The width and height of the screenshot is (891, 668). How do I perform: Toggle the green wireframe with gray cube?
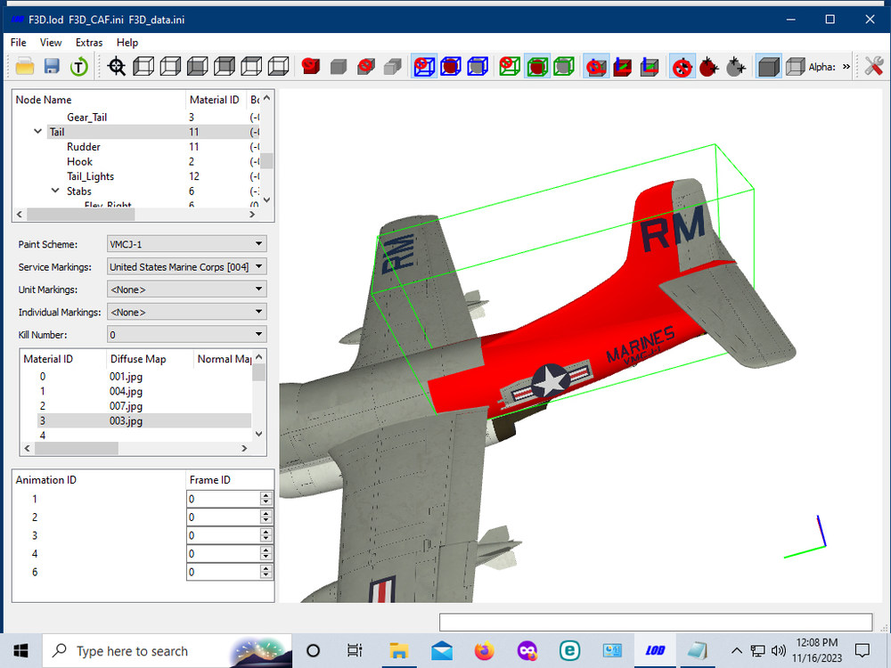564,67
